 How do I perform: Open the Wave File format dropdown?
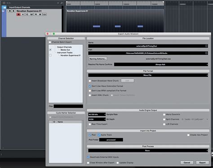(148, 75)
